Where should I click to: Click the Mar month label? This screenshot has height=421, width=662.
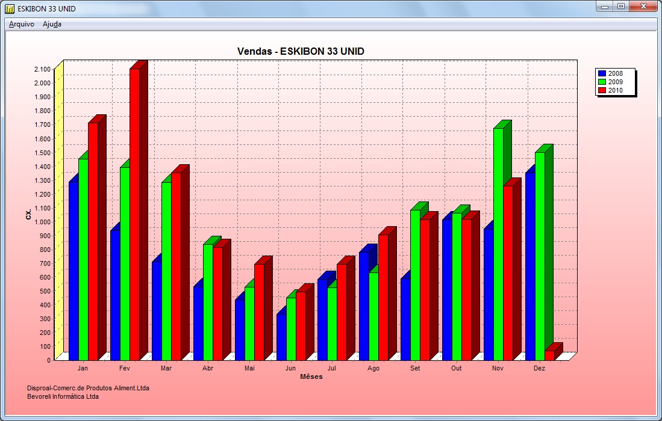[166, 368]
